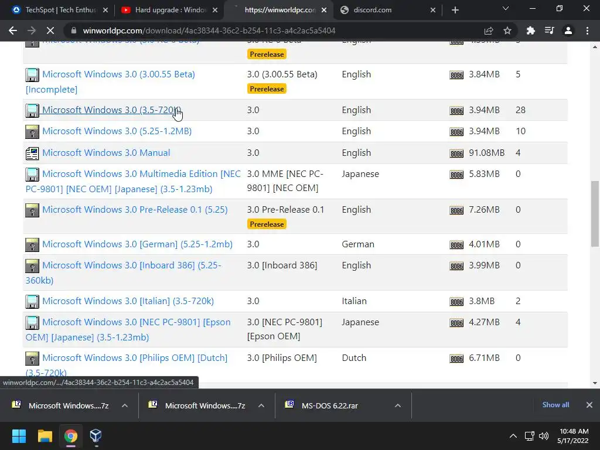The width and height of the screenshot is (600, 450).
Task: Open the Chrome profile avatar
Action: point(568,30)
